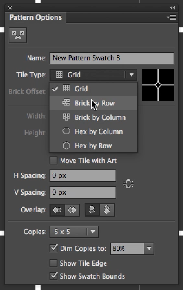
Task: Select the Brick by Column option
Action: tap(100, 117)
